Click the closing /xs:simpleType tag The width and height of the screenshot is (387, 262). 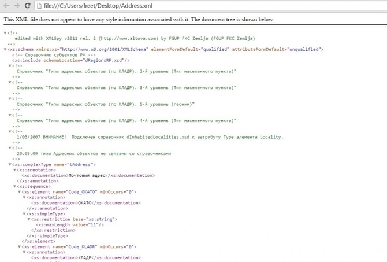point(47,236)
